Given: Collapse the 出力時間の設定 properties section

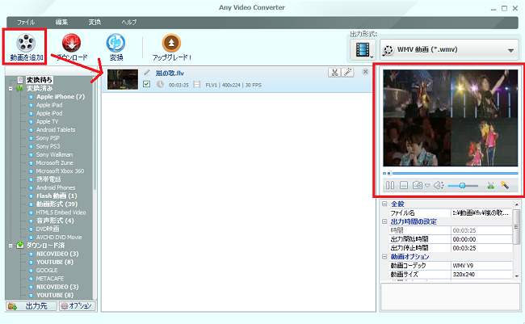Looking at the screenshot, I should pos(384,221).
